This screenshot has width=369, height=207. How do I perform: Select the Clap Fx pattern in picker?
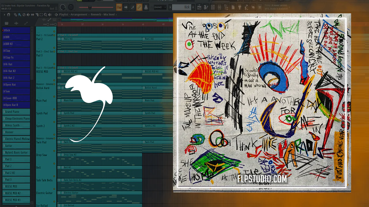16,57
